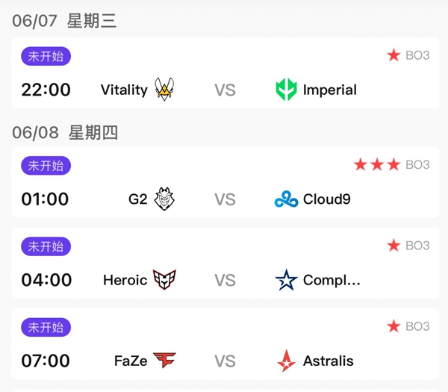
Task: Click the green Imperial team logo
Action: tap(286, 90)
